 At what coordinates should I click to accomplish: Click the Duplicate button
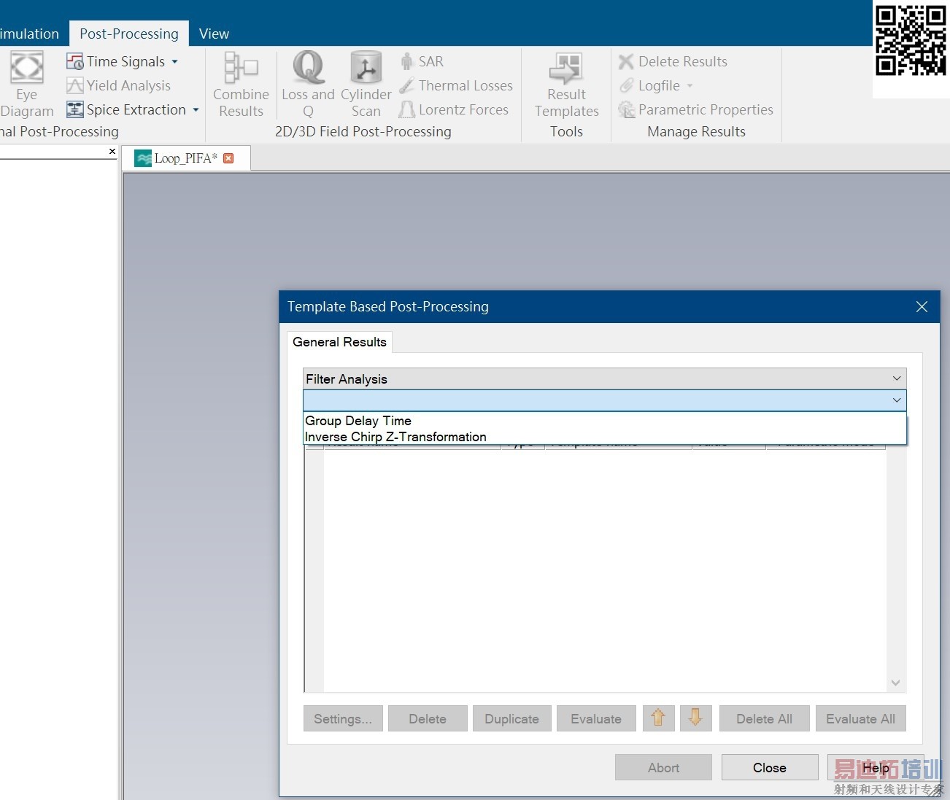coord(511,718)
